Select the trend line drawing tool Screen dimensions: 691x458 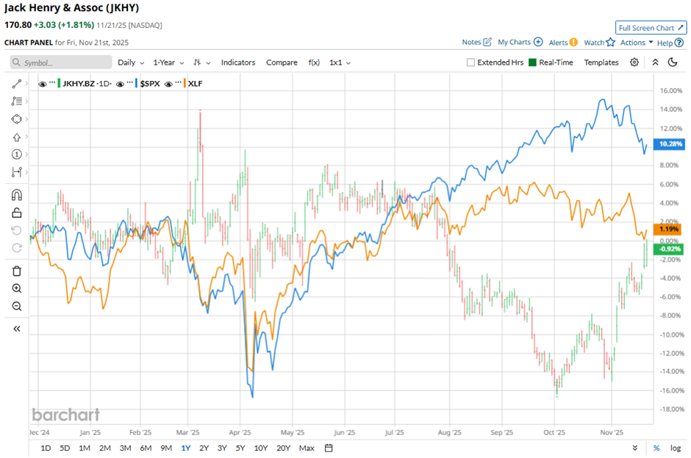[17, 84]
